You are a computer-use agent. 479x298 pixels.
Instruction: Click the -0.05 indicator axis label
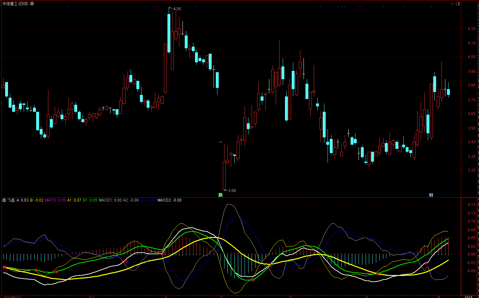pyautogui.click(x=471, y=271)
